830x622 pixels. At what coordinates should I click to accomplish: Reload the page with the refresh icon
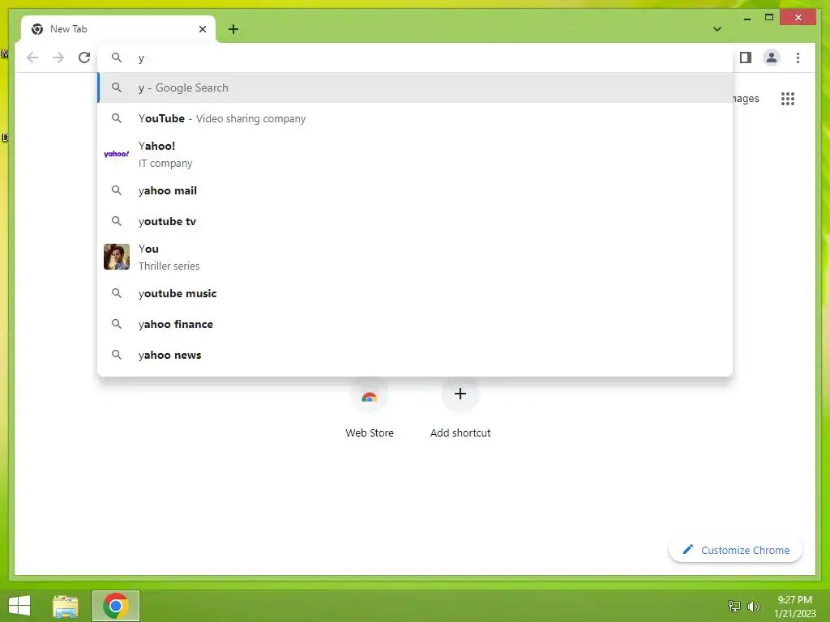(84, 58)
